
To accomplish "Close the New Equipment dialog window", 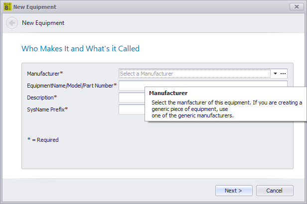I will click(x=297, y=7).
